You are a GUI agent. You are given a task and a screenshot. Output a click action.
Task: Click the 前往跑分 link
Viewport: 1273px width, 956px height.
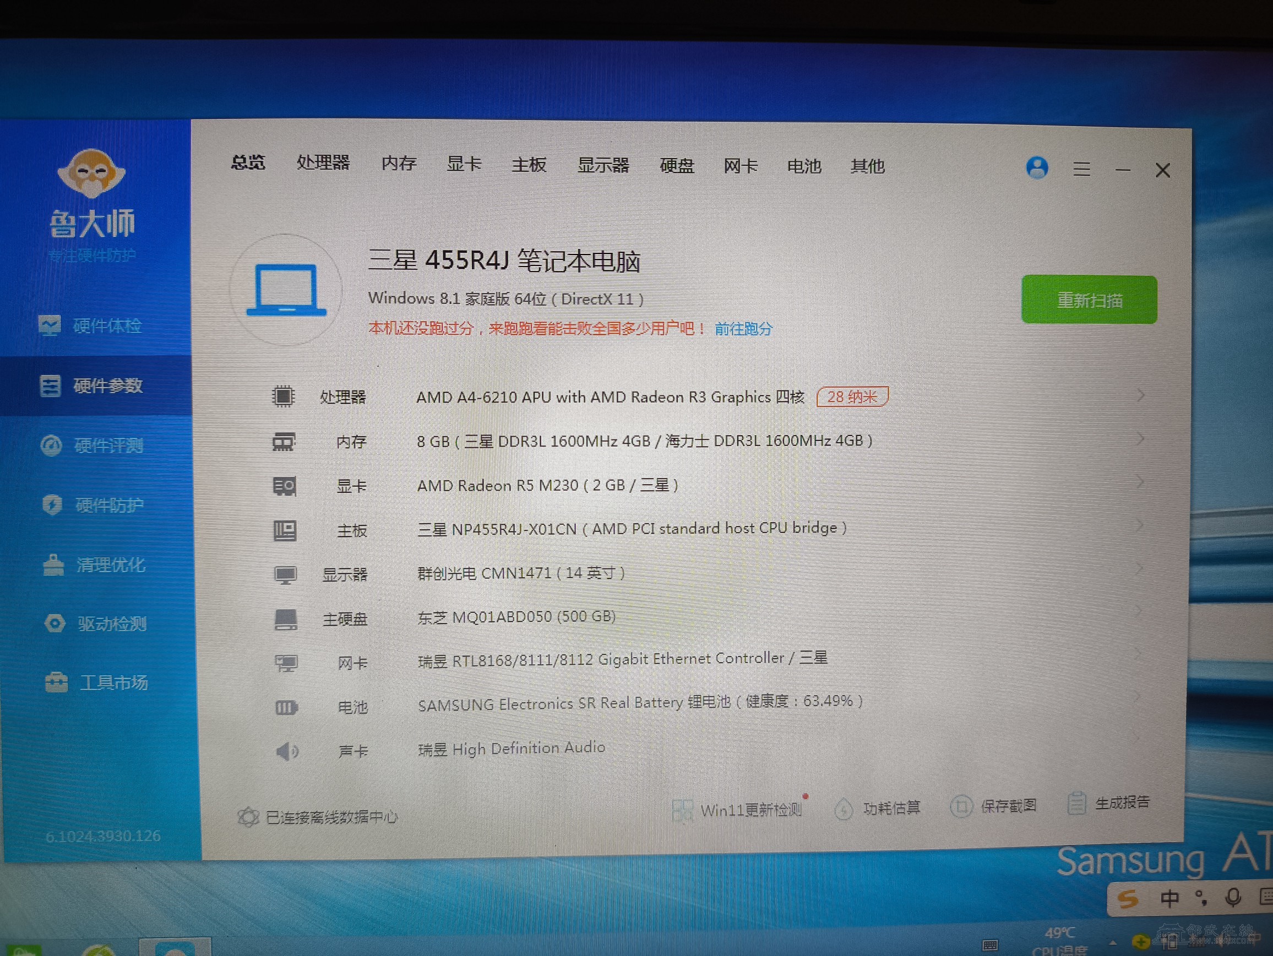(x=743, y=329)
